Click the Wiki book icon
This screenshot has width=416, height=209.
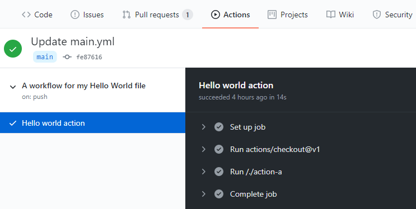pyautogui.click(x=330, y=15)
